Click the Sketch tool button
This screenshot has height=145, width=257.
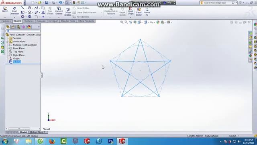[5, 10]
